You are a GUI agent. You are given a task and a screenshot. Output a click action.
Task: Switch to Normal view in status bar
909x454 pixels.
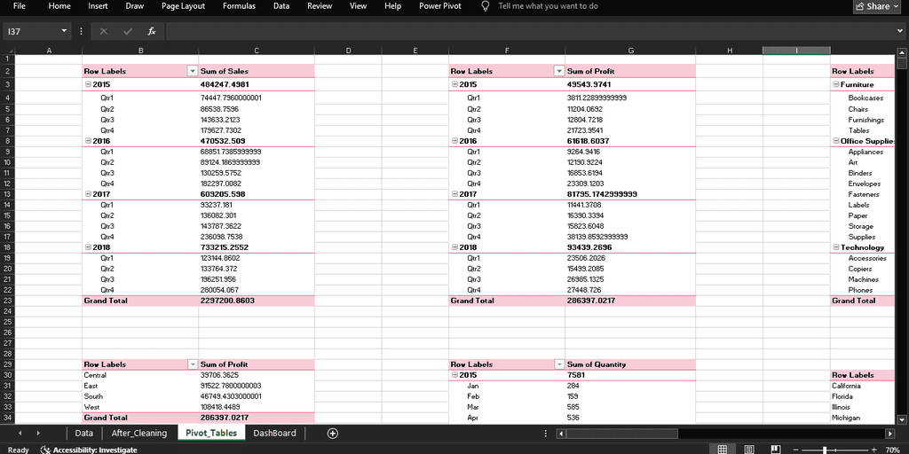[723, 450]
